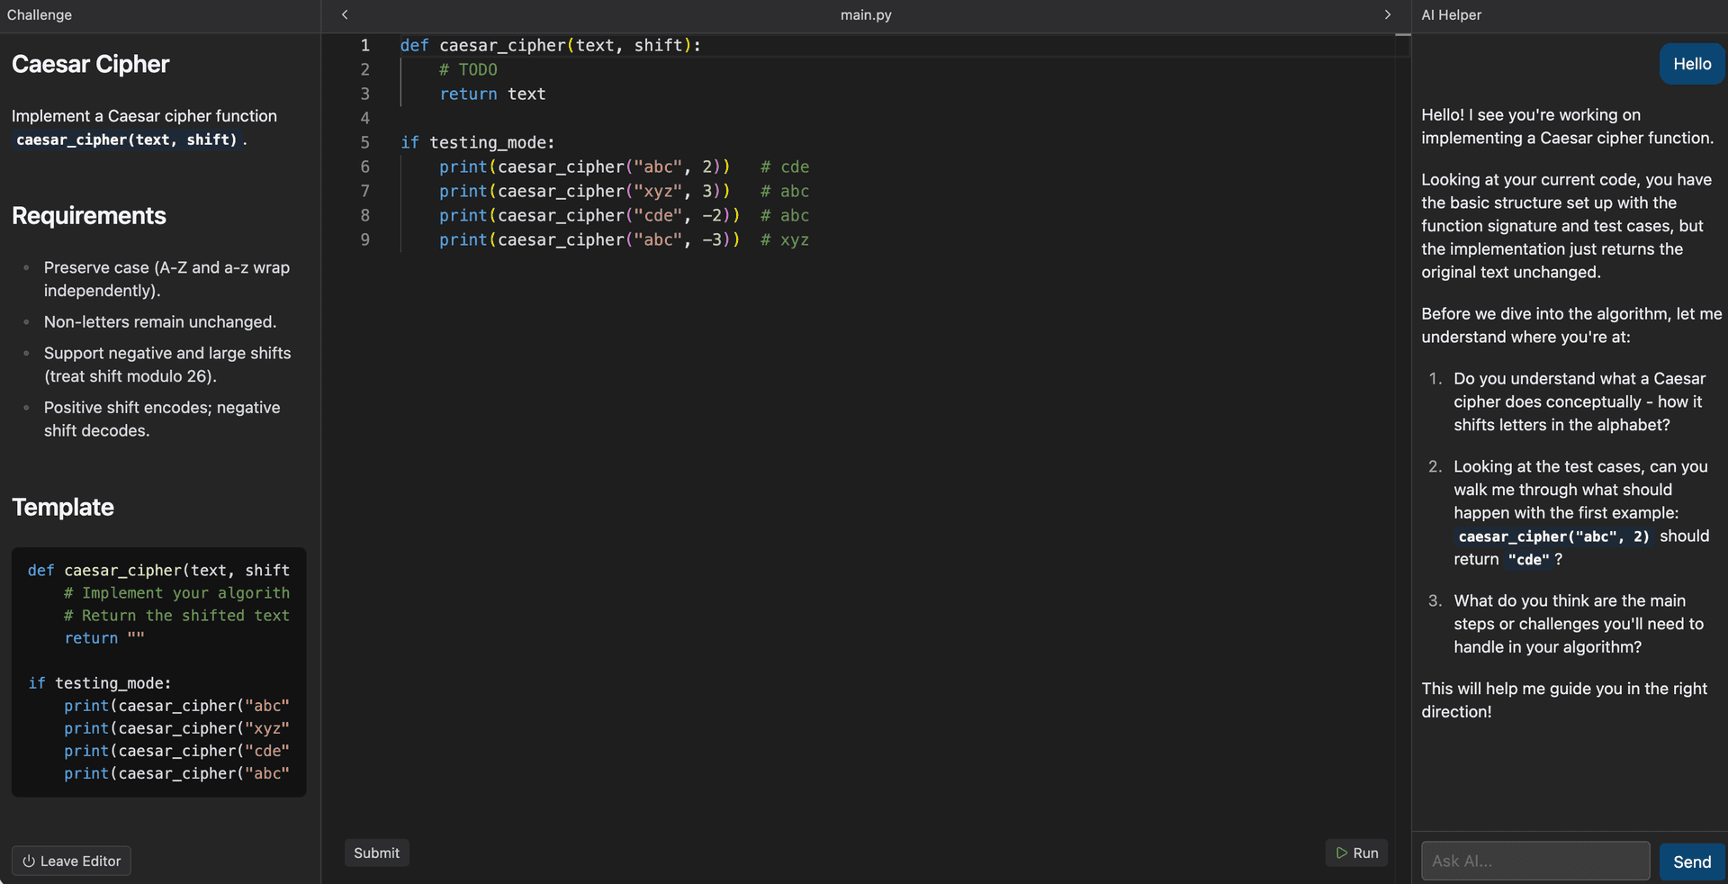Screen dimensions: 1728x884
Task: Select the main.py file tab
Action: coord(866,15)
